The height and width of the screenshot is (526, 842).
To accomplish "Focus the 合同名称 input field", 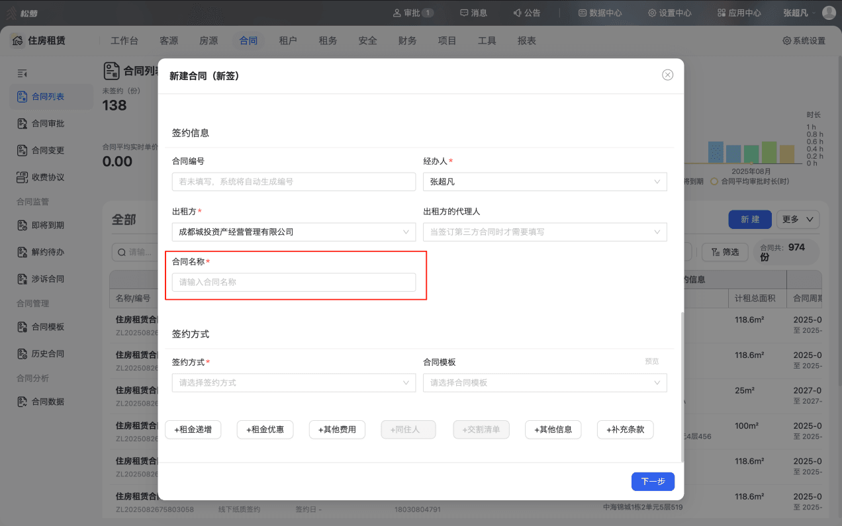I will 293,282.
